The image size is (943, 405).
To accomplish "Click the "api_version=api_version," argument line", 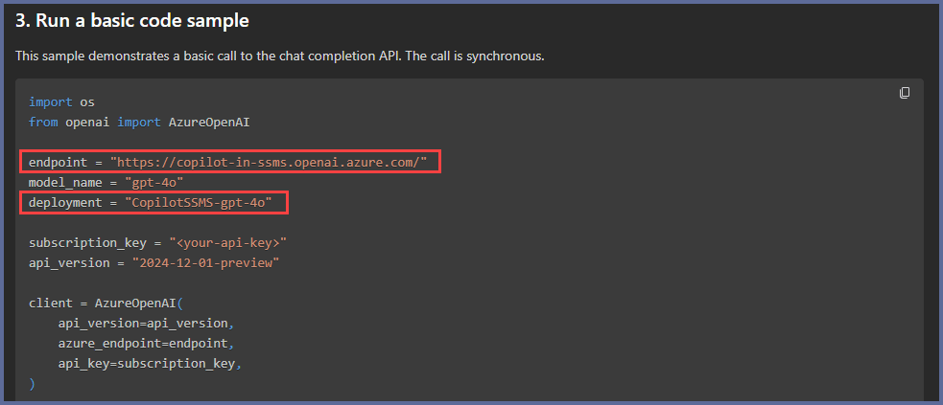I will [146, 323].
